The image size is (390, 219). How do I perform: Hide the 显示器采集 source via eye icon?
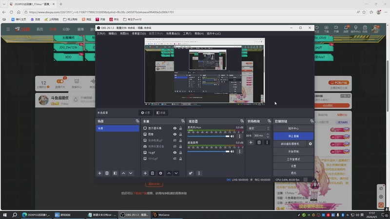[x=175, y=128]
